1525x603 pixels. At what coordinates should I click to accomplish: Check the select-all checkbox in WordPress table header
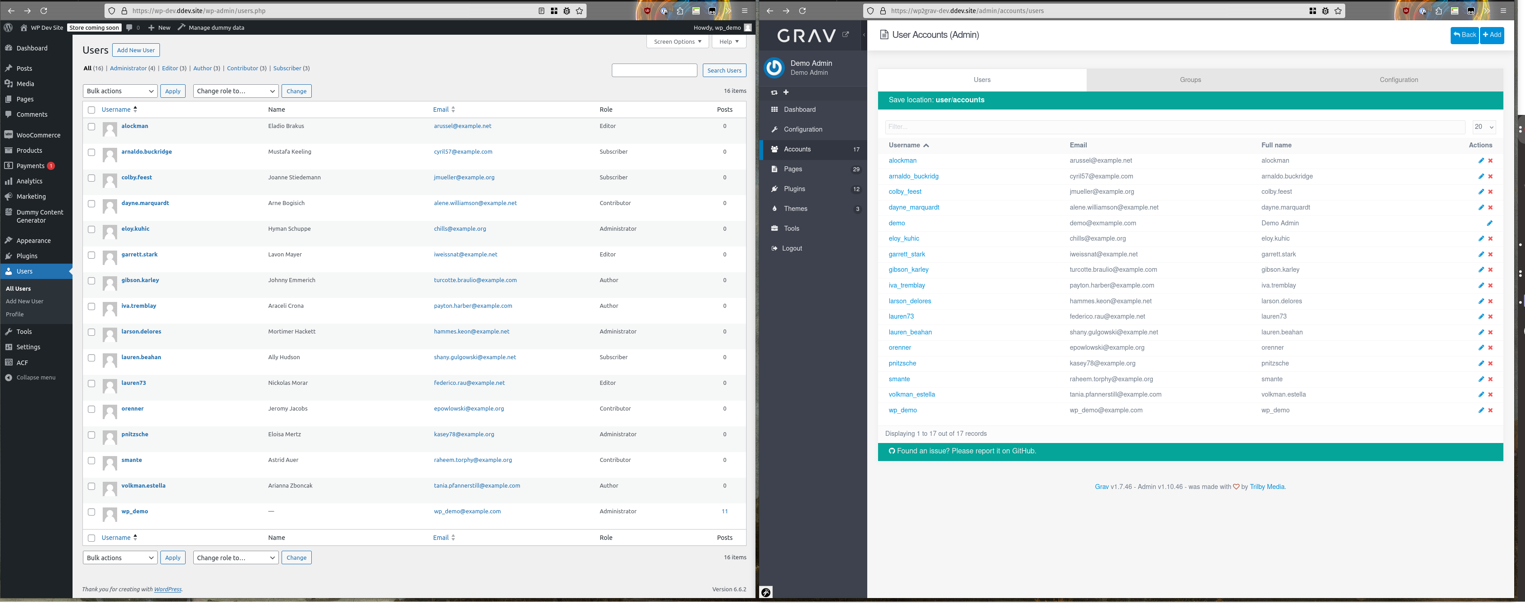91,110
